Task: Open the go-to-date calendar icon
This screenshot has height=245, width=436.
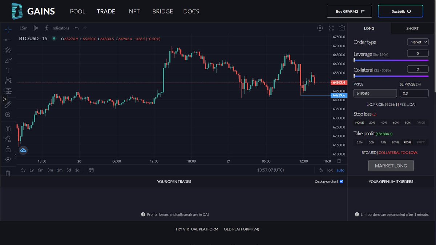Action: (x=91, y=170)
